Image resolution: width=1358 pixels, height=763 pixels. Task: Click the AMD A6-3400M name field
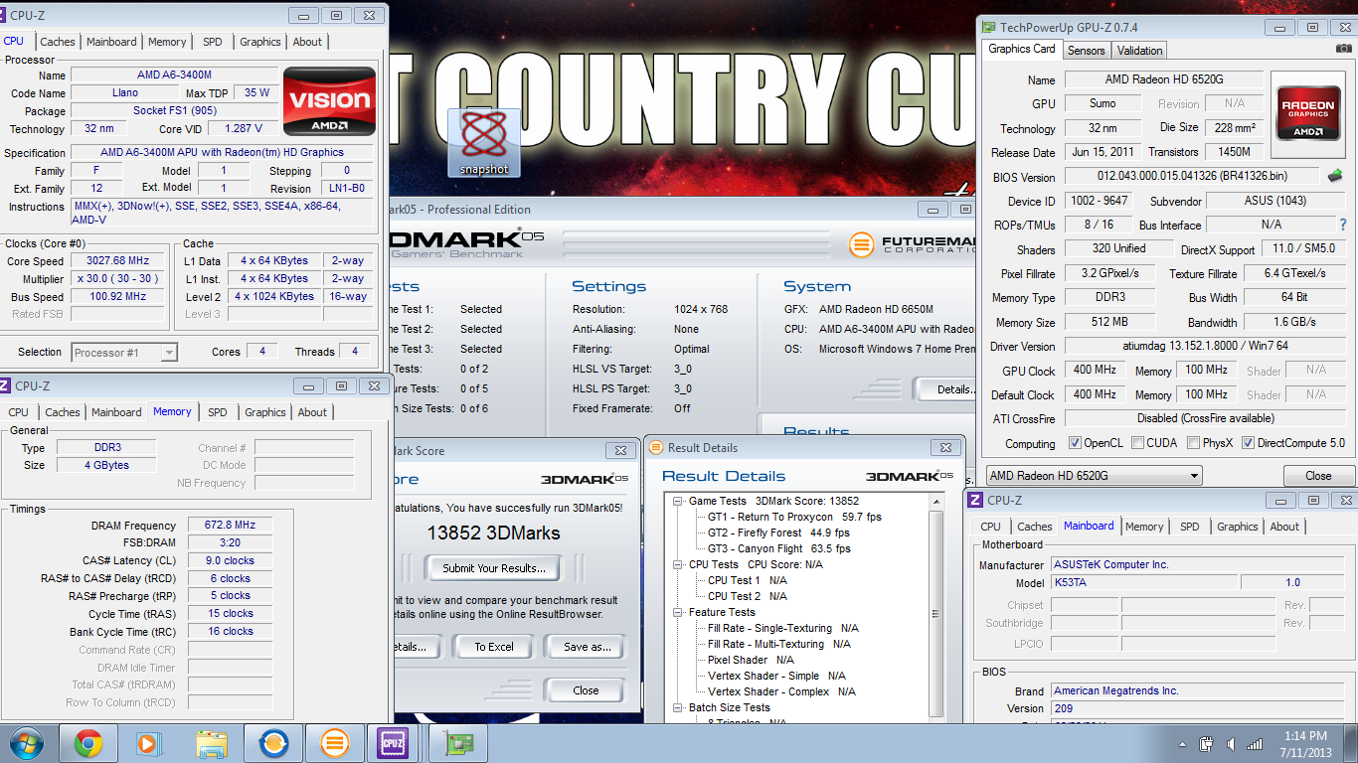pos(173,75)
